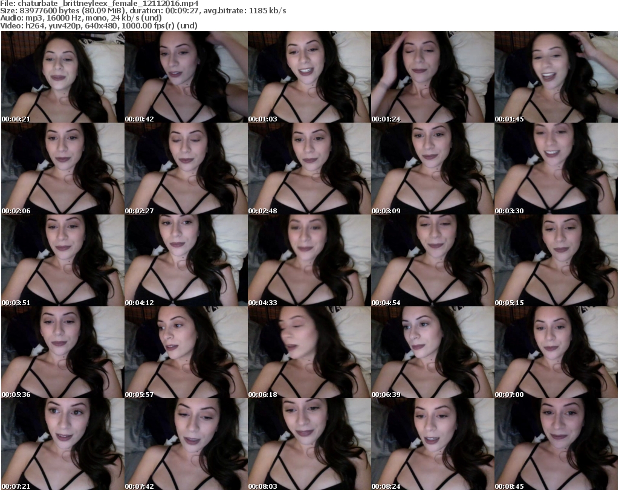
Task: Select the thumbnail stamped 00:03:30
Action: tap(556, 169)
